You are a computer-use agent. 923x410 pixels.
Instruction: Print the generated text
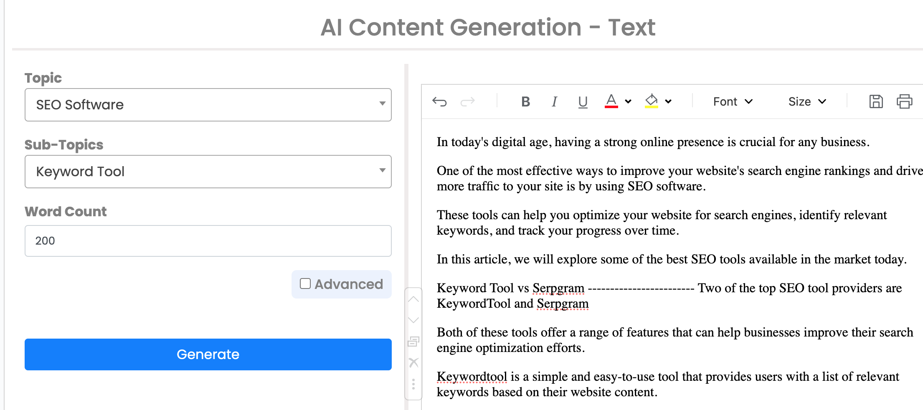[x=904, y=101]
